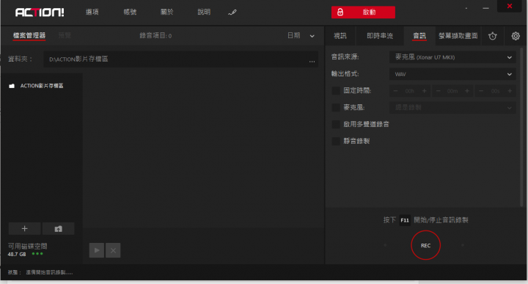Increase seconds in fixed time
528x284 pixels.
(510, 91)
